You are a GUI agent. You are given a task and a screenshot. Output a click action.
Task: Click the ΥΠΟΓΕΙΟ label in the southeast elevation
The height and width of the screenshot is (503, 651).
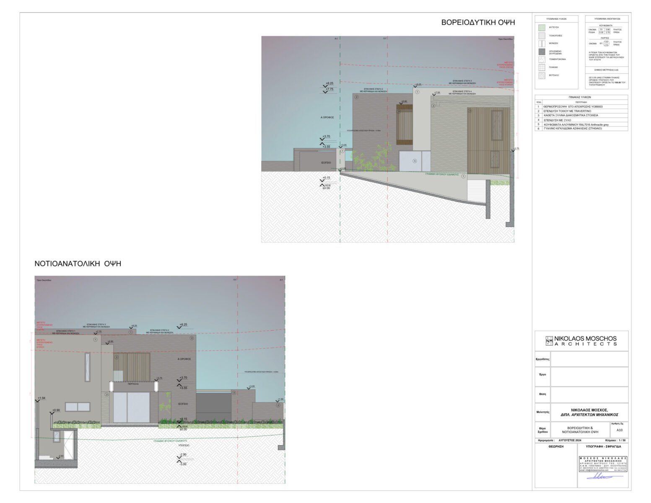183,446
